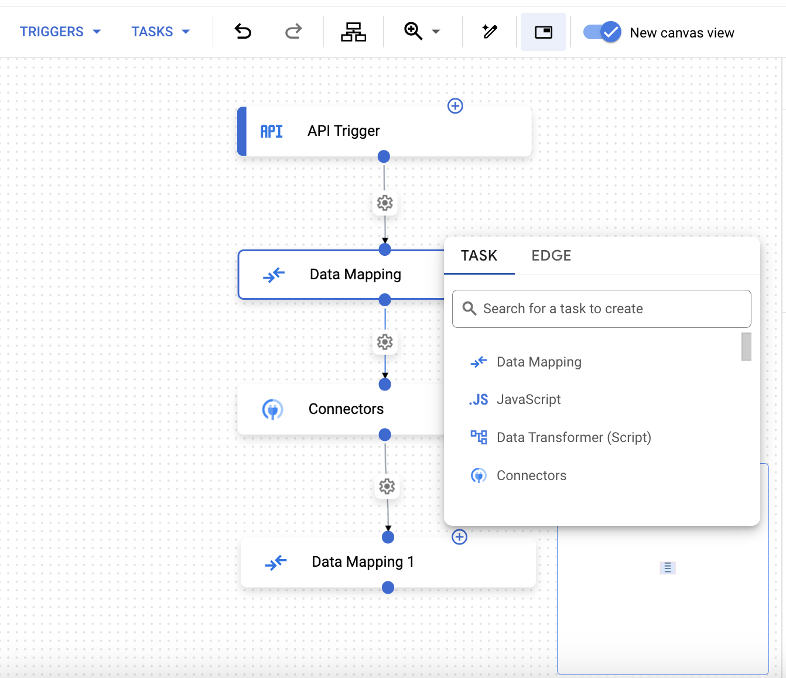The image size is (786, 678).
Task: Click the arrows icon in Data Mapping node
Action: pos(274,274)
